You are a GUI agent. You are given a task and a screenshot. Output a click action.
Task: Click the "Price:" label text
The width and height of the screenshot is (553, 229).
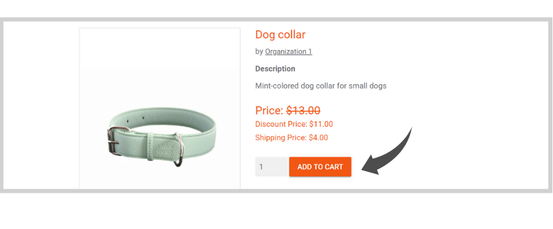270,111
